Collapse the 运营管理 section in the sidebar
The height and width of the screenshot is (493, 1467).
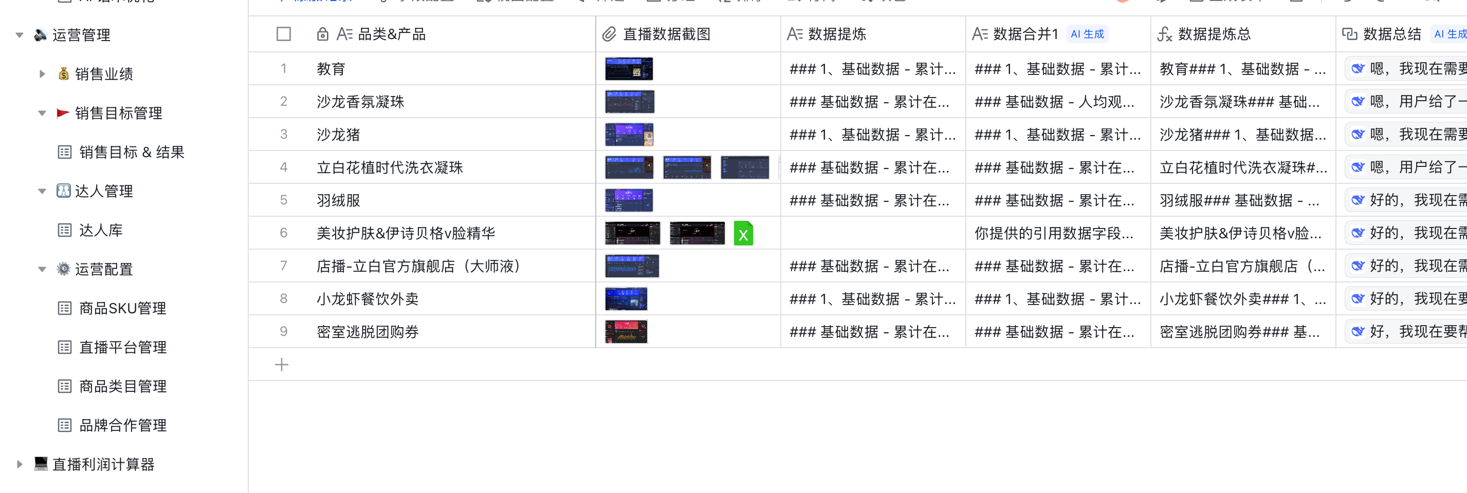20,35
